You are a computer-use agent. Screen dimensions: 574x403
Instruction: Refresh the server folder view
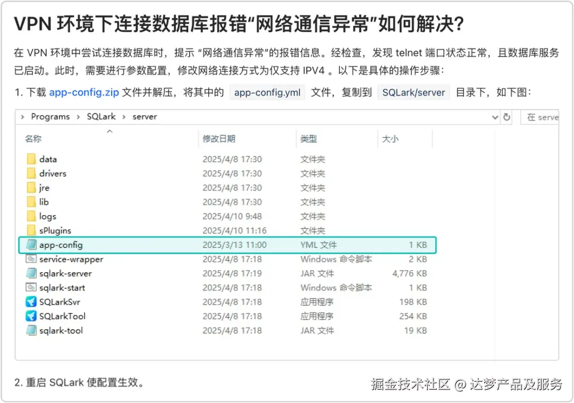point(507,117)
